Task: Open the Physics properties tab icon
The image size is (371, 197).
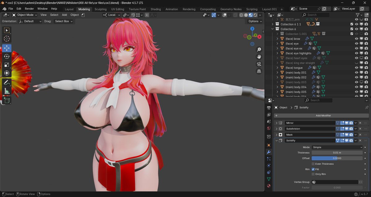Action: pos(268,166)
